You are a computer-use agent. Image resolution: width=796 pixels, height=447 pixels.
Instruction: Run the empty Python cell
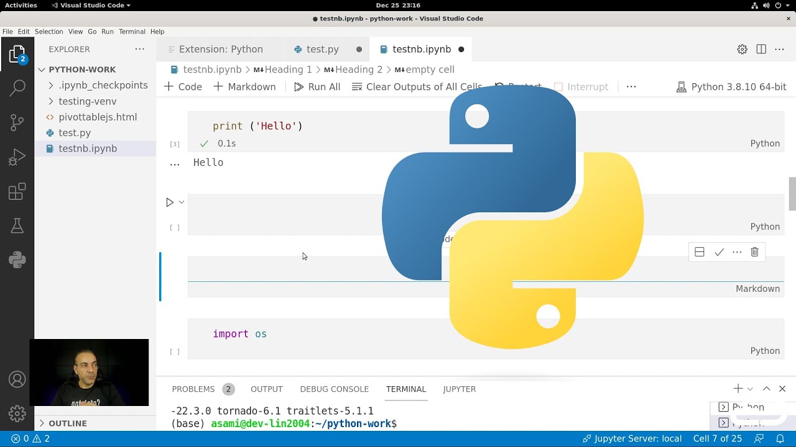pyautogui.click(x=170, y=202)
